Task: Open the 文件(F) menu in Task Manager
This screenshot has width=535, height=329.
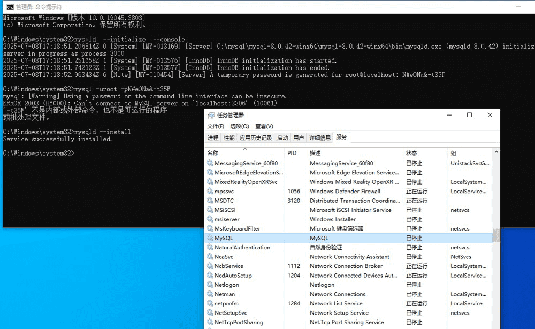Action: click(216, 126)
